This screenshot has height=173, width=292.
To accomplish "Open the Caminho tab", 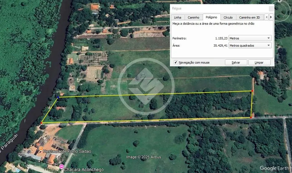I will point(194,17).
